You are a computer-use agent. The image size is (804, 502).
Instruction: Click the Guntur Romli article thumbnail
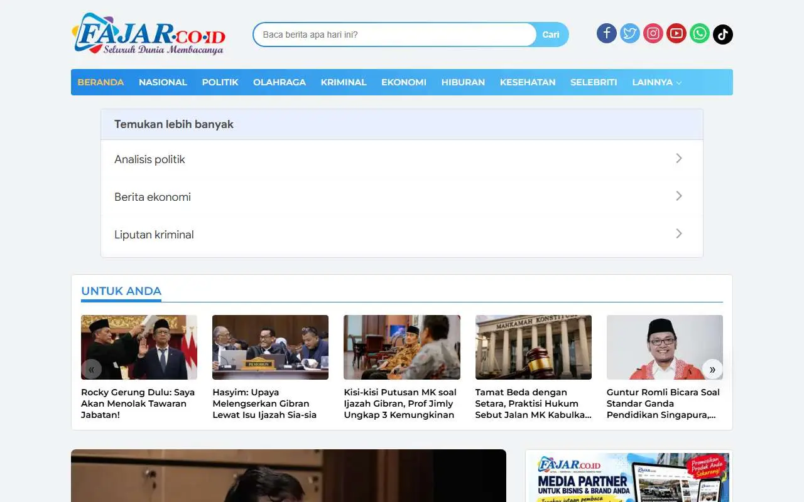pyautogui.click(x=665, y=347)
